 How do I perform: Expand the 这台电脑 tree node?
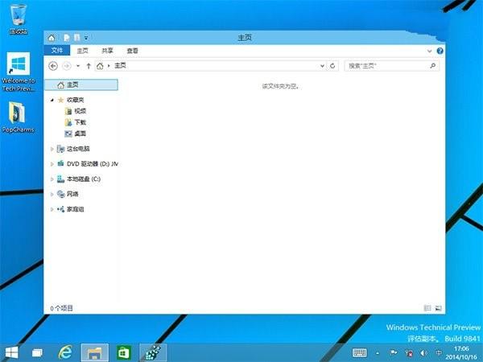coord(52,149)
